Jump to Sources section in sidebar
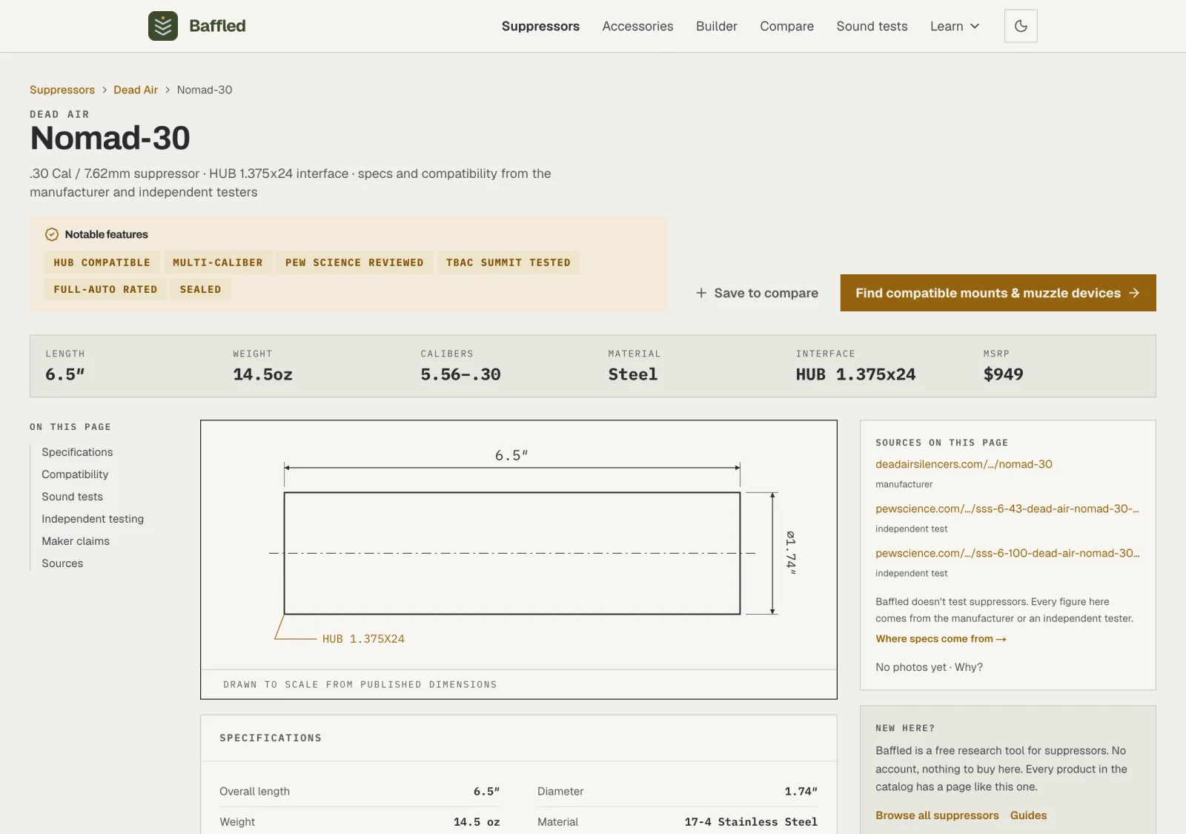The width and height of the screenshot is (1186, 834). pos(62,563)
